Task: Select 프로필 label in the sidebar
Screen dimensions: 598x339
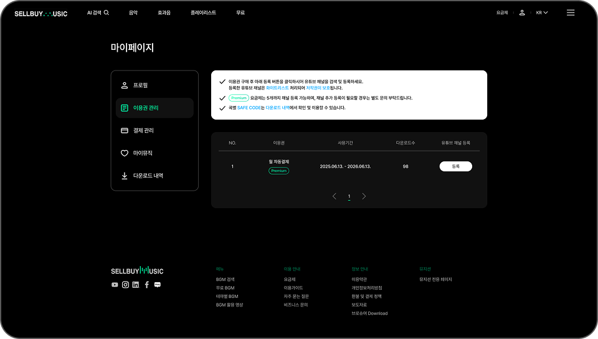Action: point(140,85)
